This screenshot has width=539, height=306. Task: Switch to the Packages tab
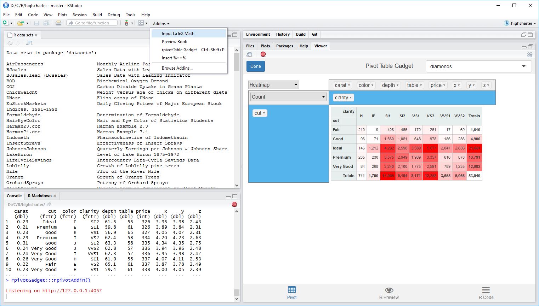pos(285,46)
